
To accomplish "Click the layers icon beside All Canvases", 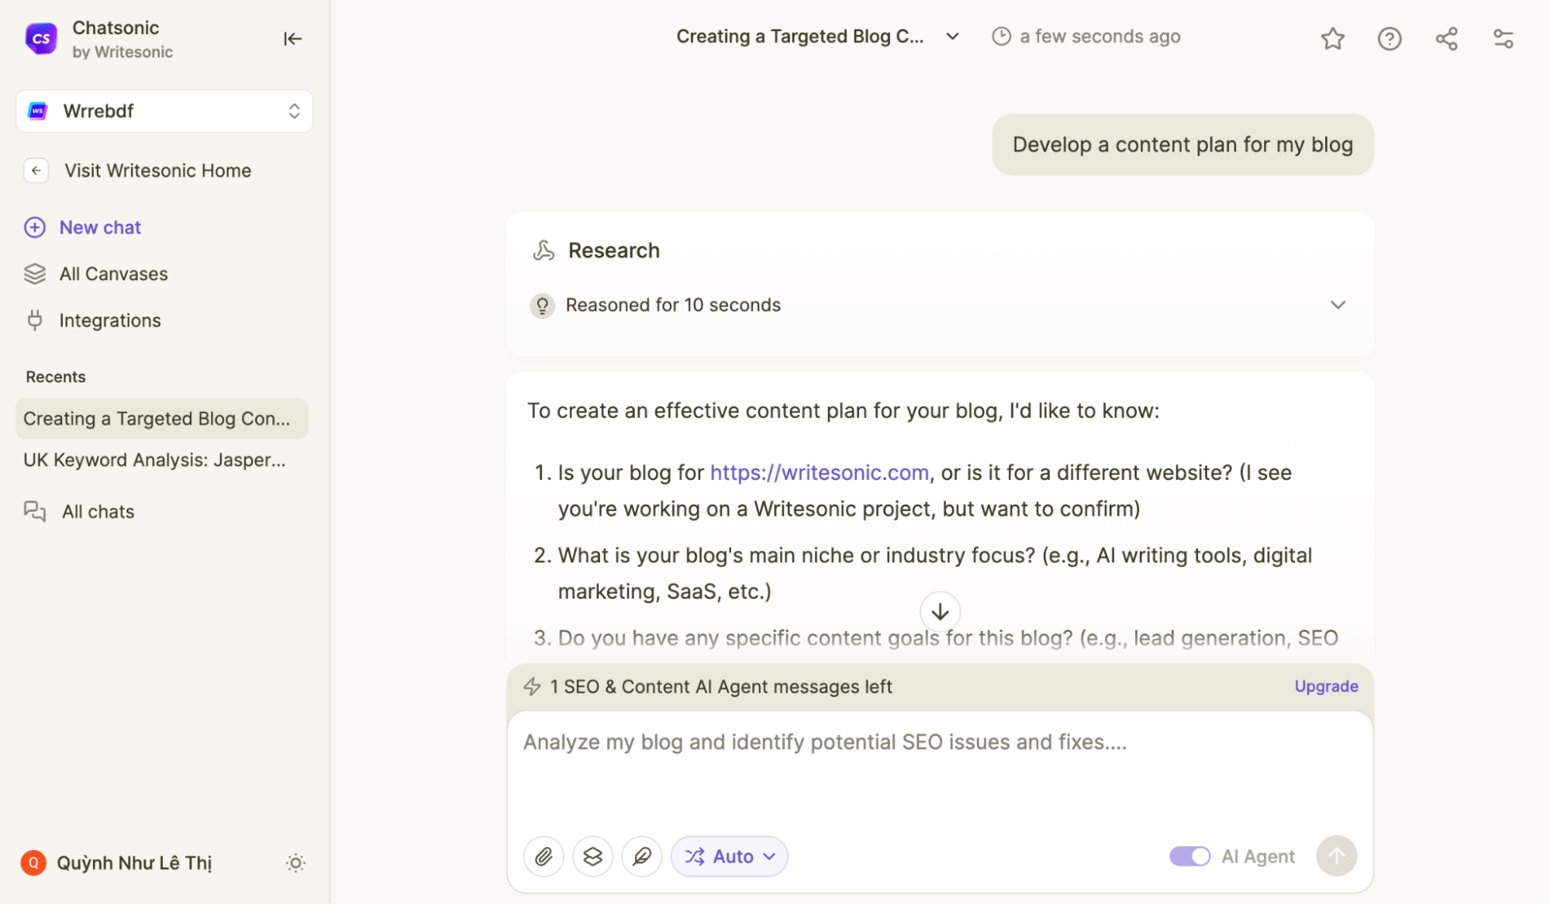I will point(35,274).
